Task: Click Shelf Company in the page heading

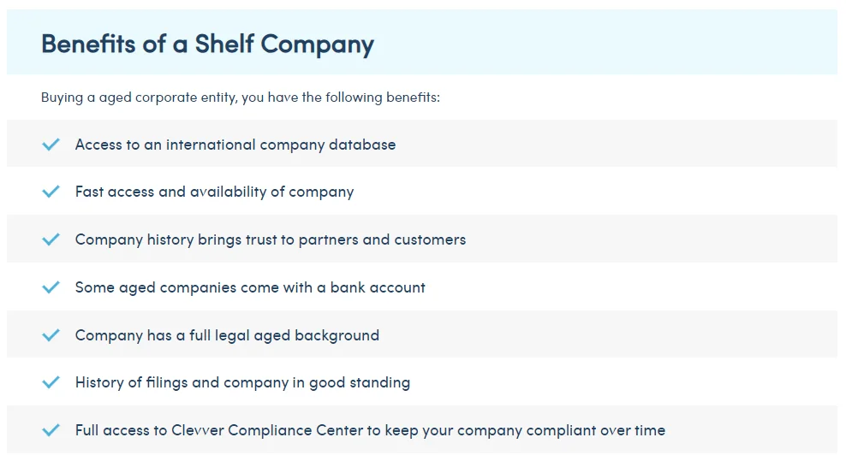Action: click(x=284, y=44)
